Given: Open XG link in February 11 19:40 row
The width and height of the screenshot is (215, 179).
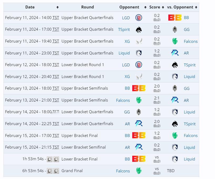Looking at the screenshot, I should 127,41.
